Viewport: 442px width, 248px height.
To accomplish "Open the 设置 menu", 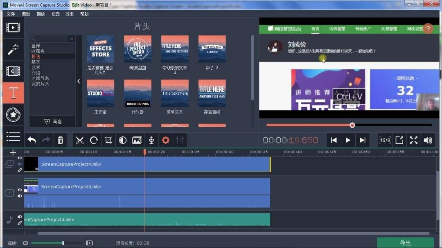I will click(x=56, y=14).
